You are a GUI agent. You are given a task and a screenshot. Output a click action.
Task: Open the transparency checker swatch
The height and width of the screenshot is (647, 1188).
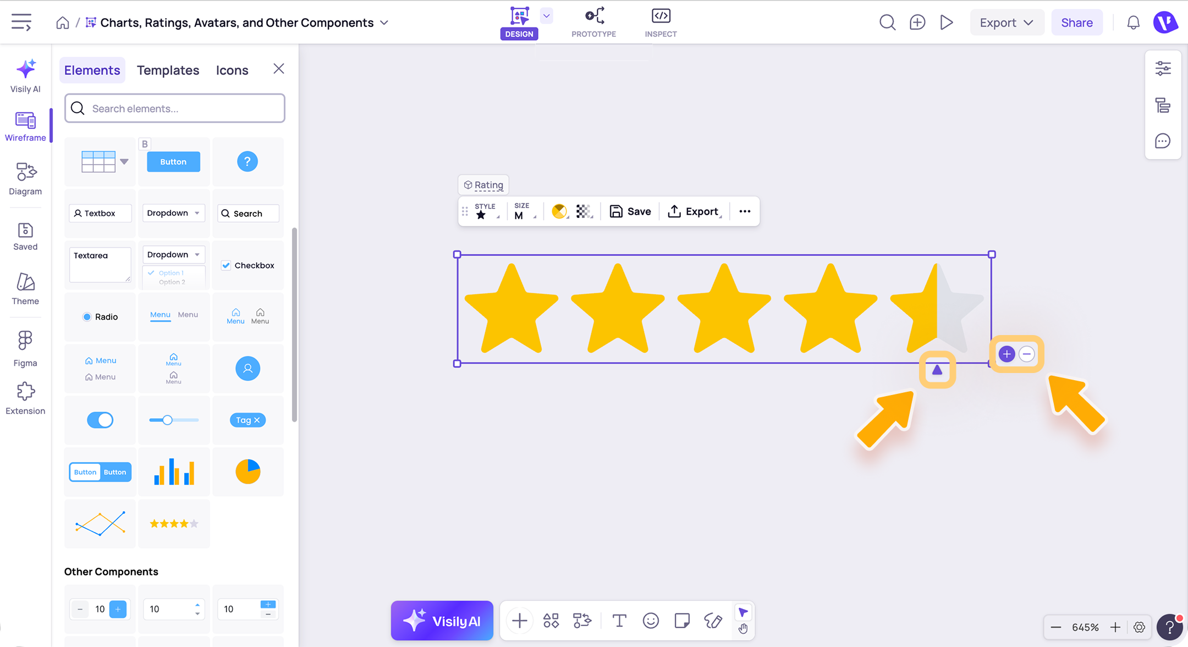point(584,211)
